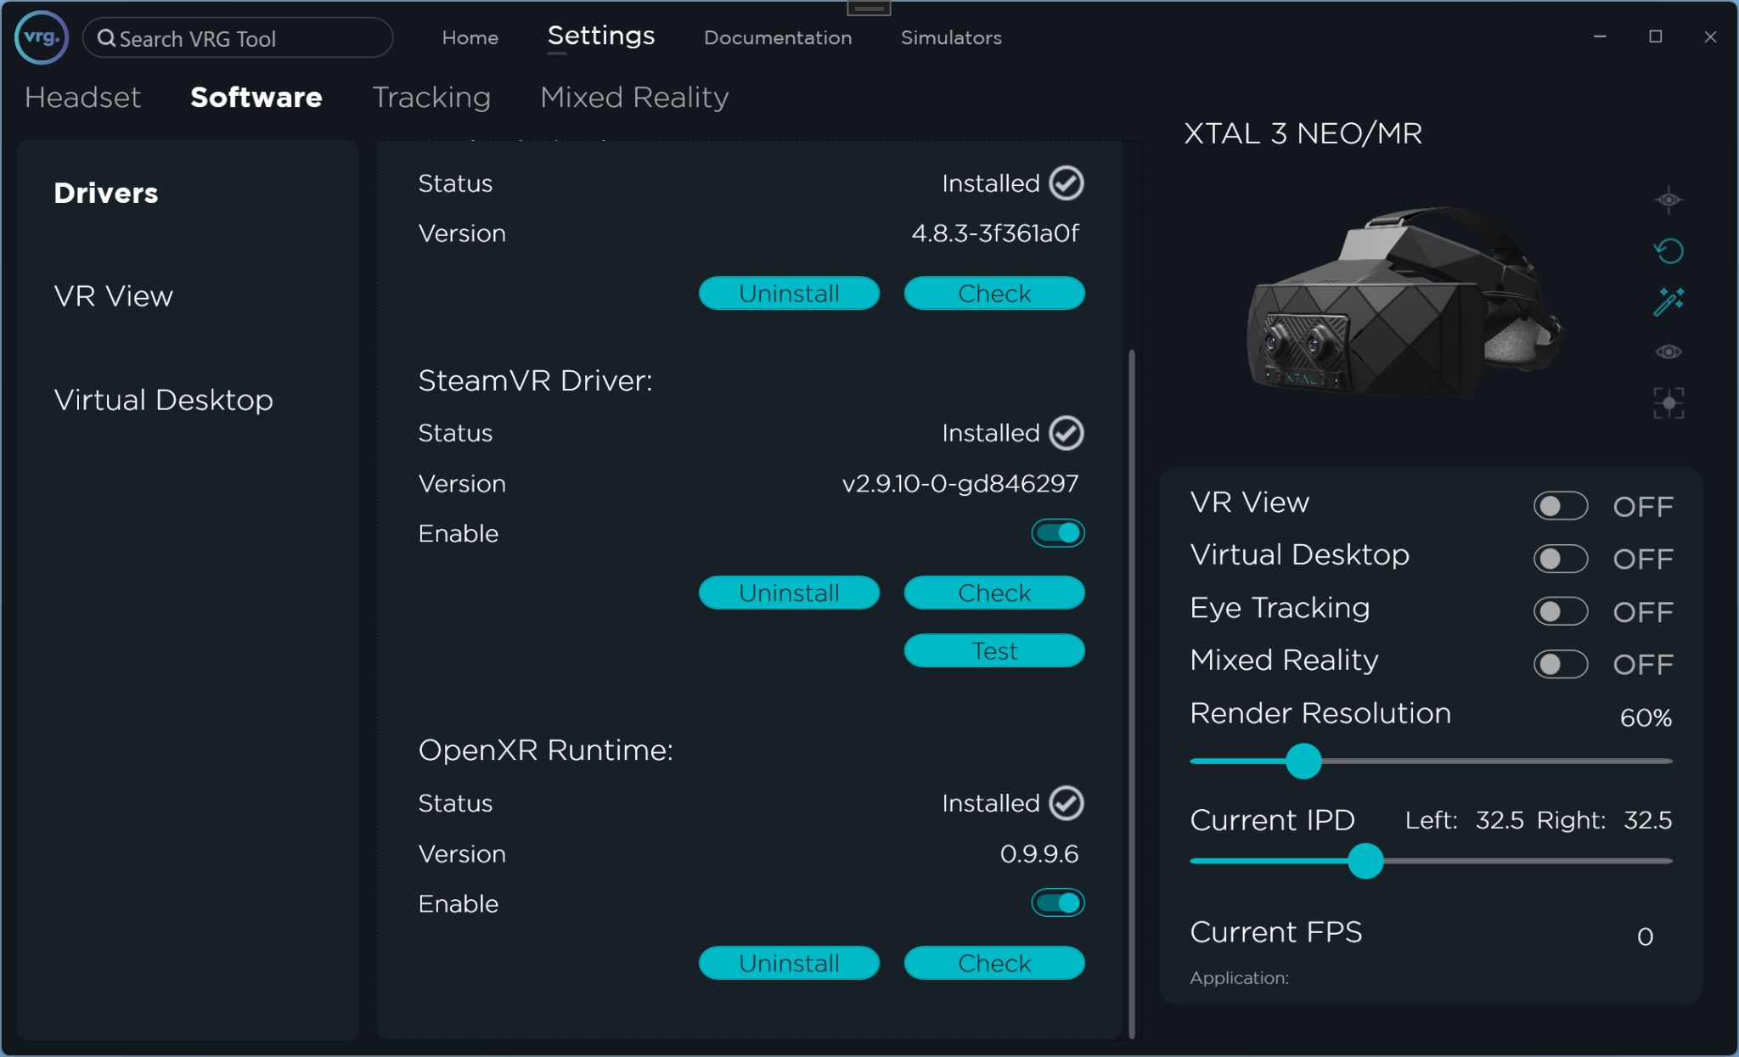Disable the SteamVR Driver Enable switch

click(x=1057, y=533)
